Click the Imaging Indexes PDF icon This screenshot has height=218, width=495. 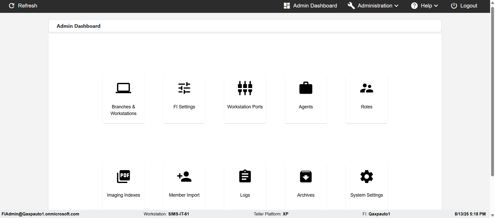pos(123,177)
